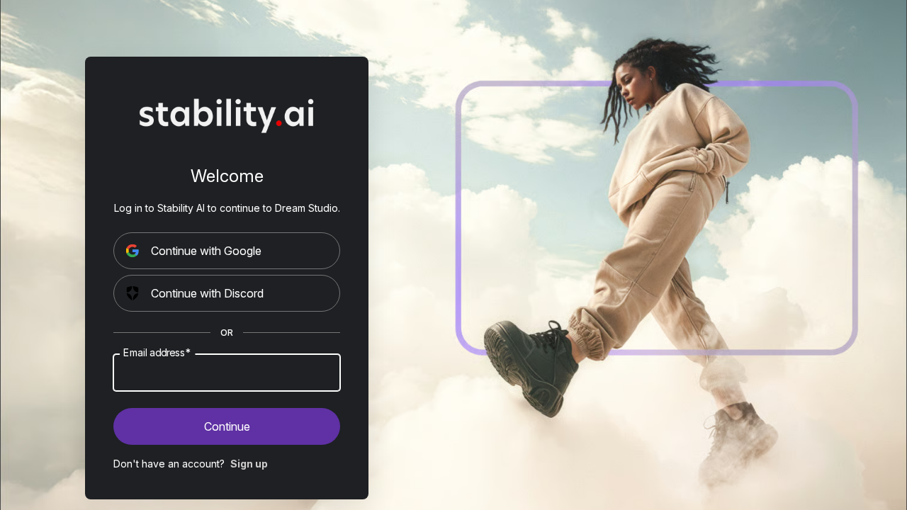Click the red dot in the logo
Viewport: 907px width, 510px height.
[279, 123]
